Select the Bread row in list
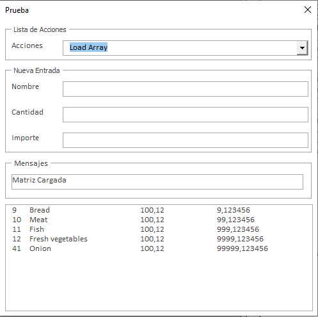318x317 pixels. [x=159, y=210]
